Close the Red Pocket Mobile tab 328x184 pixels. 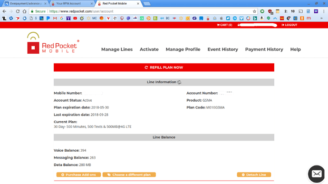point(138,3)
